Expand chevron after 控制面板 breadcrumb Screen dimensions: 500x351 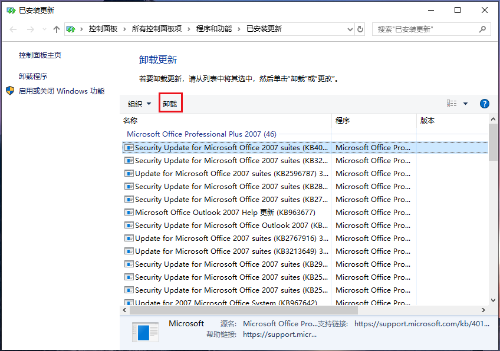124,29
